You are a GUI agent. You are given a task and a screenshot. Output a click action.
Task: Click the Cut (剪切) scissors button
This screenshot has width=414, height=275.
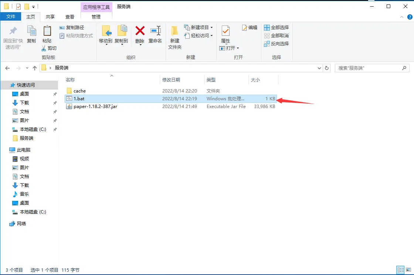(49, 48)
